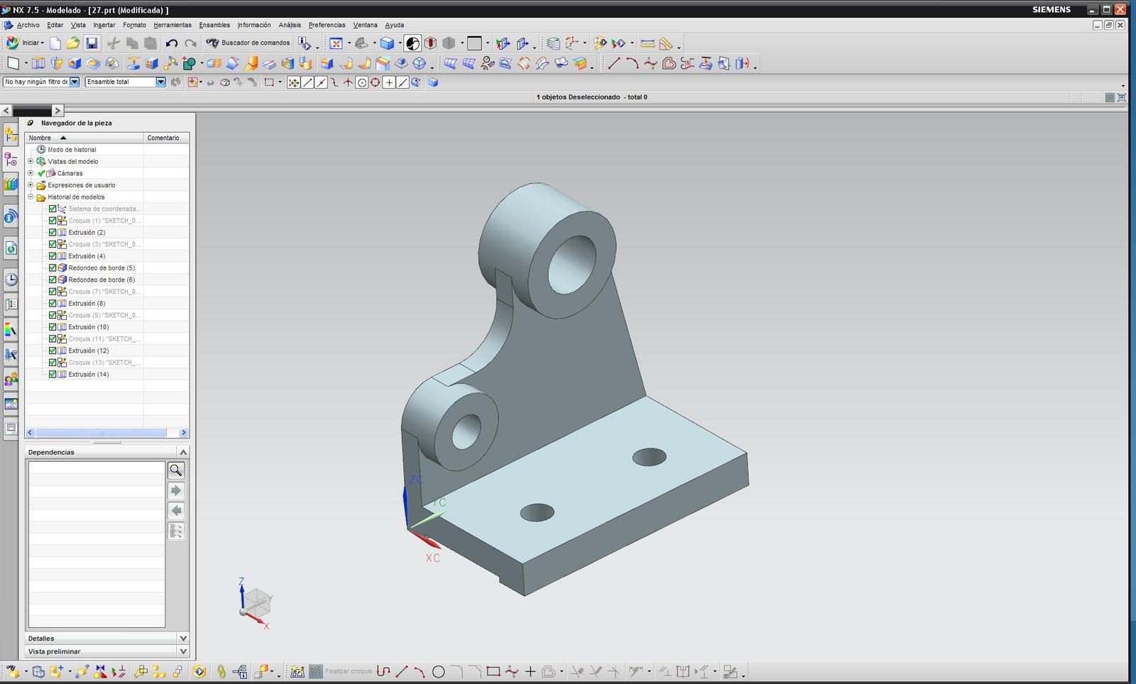The height and width of the screenshot is (684, 1136).
Task: Click the Paste clipboard icon
Action: (151, 43)
